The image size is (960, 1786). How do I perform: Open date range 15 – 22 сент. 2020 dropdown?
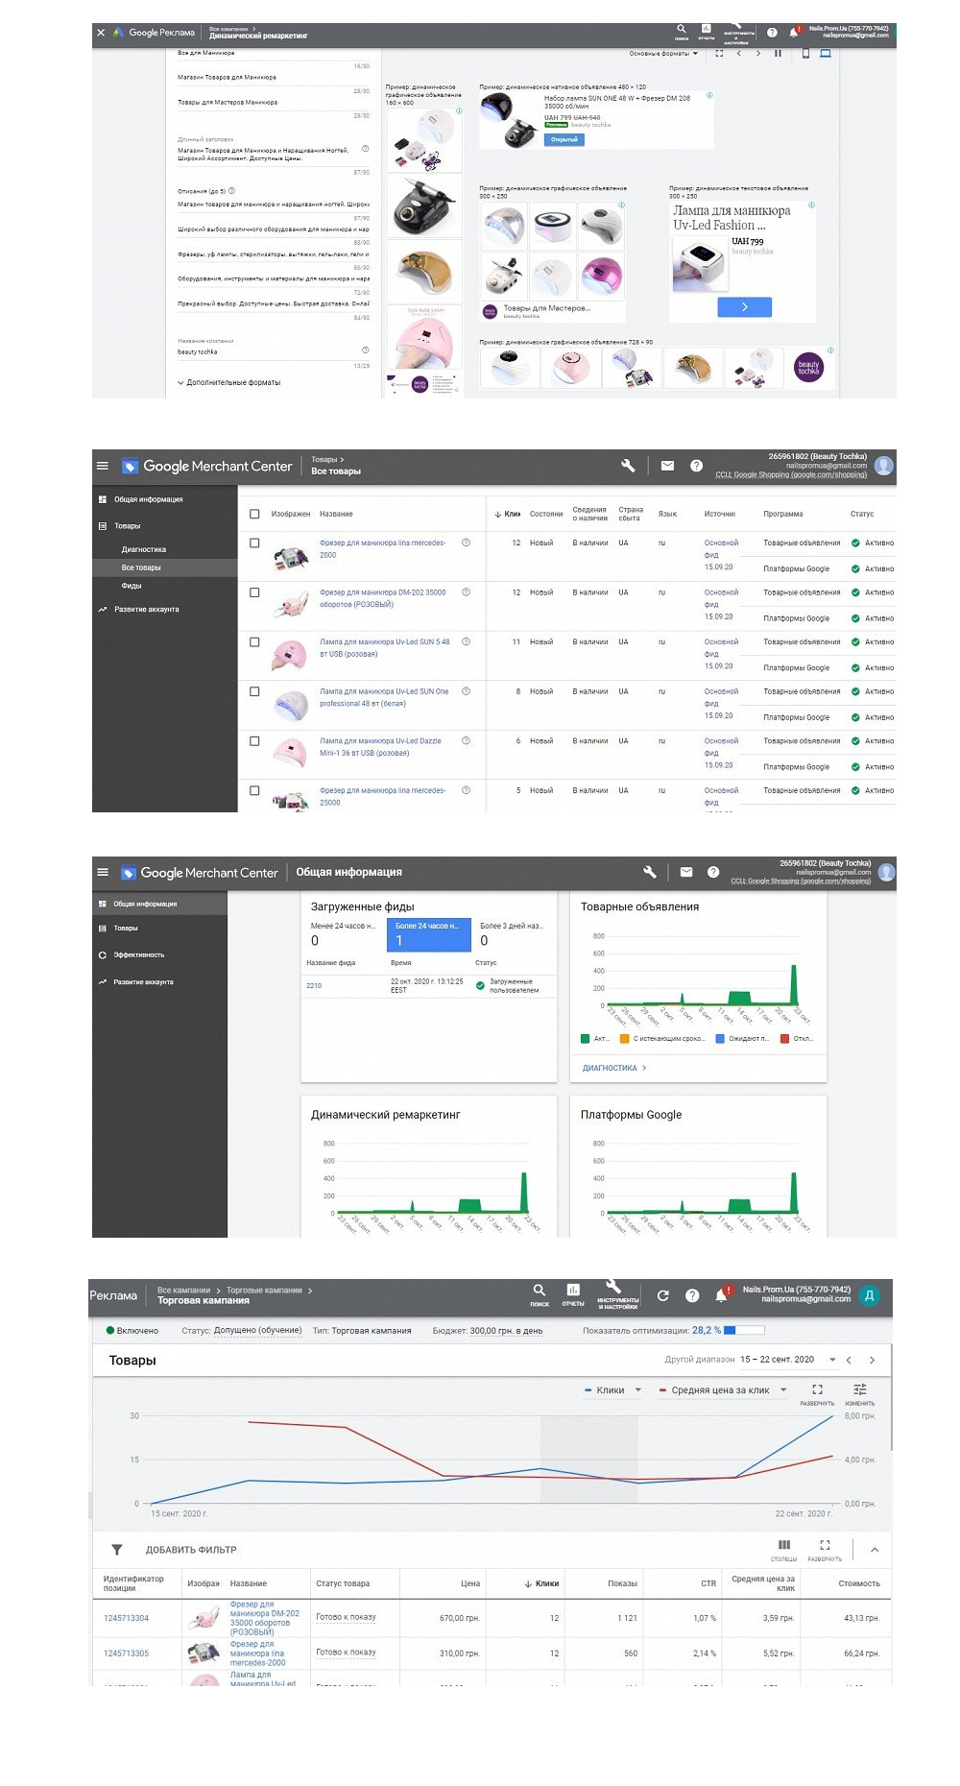coord(787,1360)
